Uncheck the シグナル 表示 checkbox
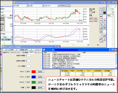The image size is (118, 93). click(26, 77)
